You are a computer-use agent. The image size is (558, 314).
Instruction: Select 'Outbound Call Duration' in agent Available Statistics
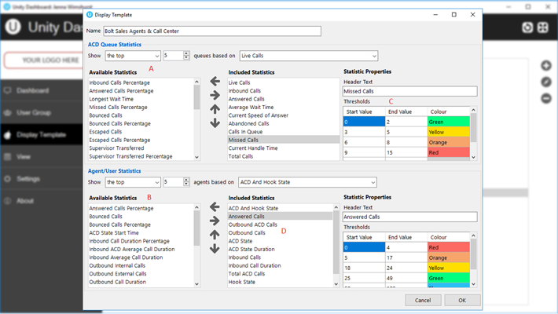click(117, 282)
